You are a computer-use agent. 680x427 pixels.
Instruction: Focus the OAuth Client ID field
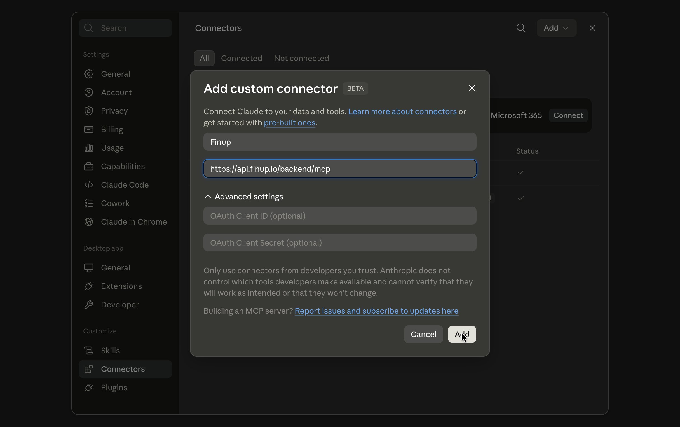tap(340, 216)
